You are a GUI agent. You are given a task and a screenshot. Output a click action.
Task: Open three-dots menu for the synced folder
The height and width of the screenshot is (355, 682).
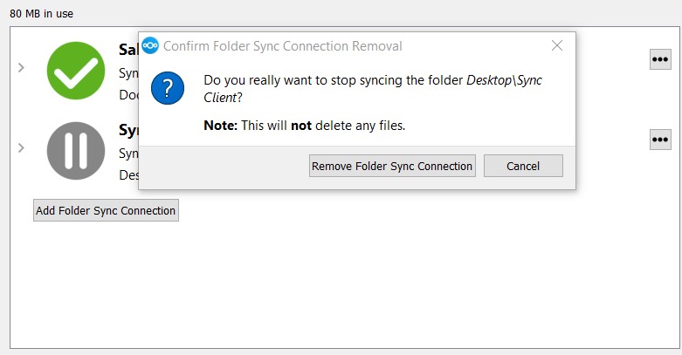[x=660, y=58]
